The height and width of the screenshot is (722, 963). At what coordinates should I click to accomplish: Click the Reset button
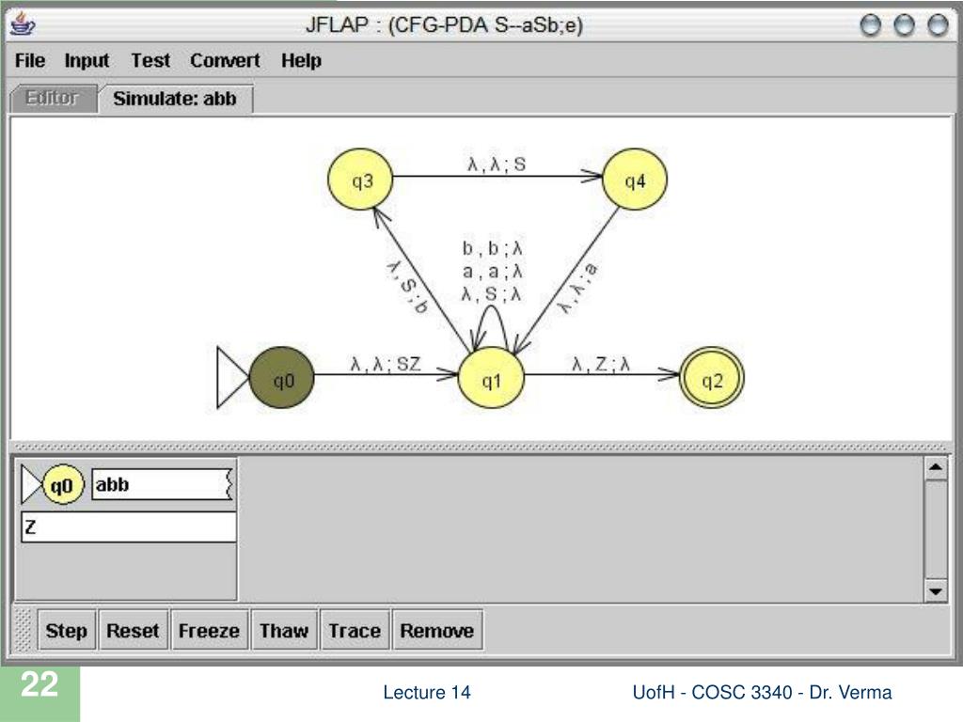[133, 630]
